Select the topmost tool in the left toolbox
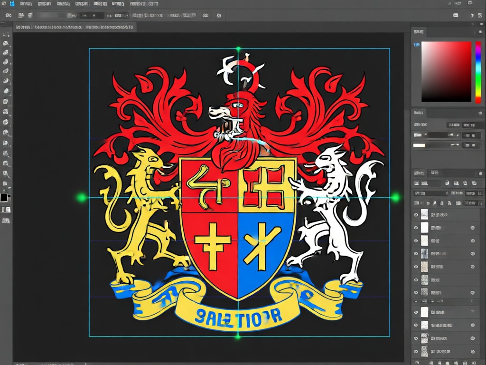 (x=6, y=34)
